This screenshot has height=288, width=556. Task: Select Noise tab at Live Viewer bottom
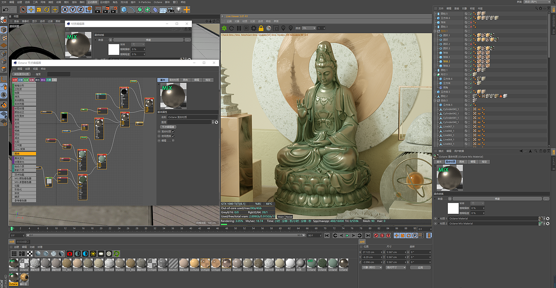point(289,216)
